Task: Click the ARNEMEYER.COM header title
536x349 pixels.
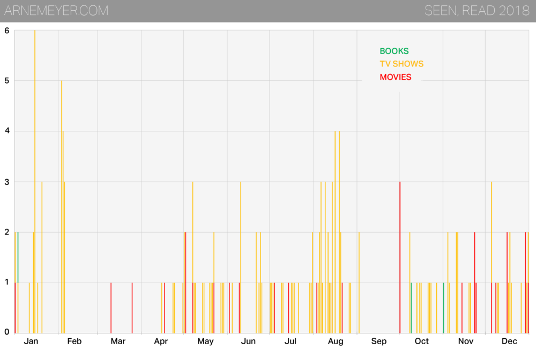Action: [x=56, y=11]
